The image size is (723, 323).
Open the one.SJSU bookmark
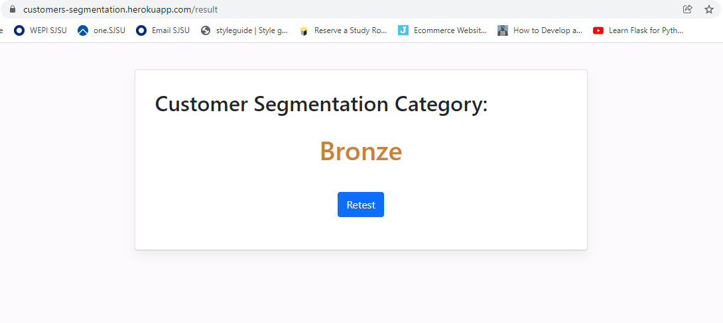tap(101, 30)
